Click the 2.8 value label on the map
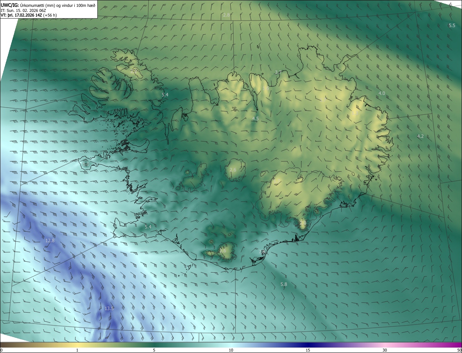This screenshot has height=353, width=462. click(x=226, y=15)
